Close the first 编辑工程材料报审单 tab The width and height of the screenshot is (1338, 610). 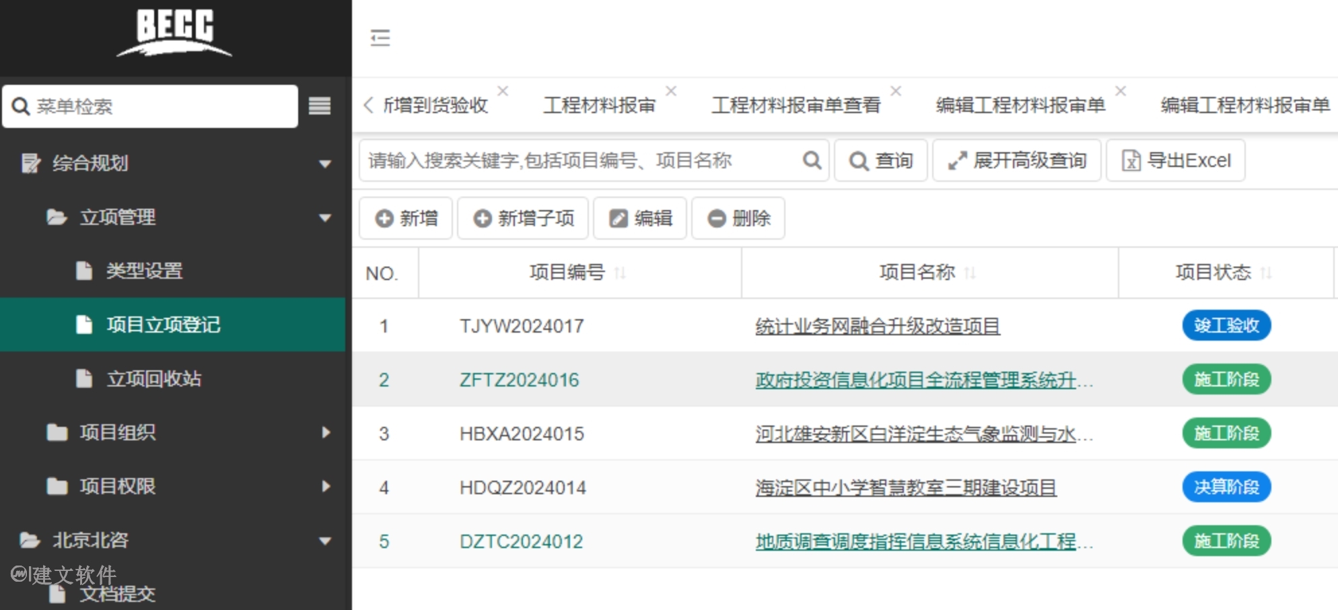(x=1121, y=90)
